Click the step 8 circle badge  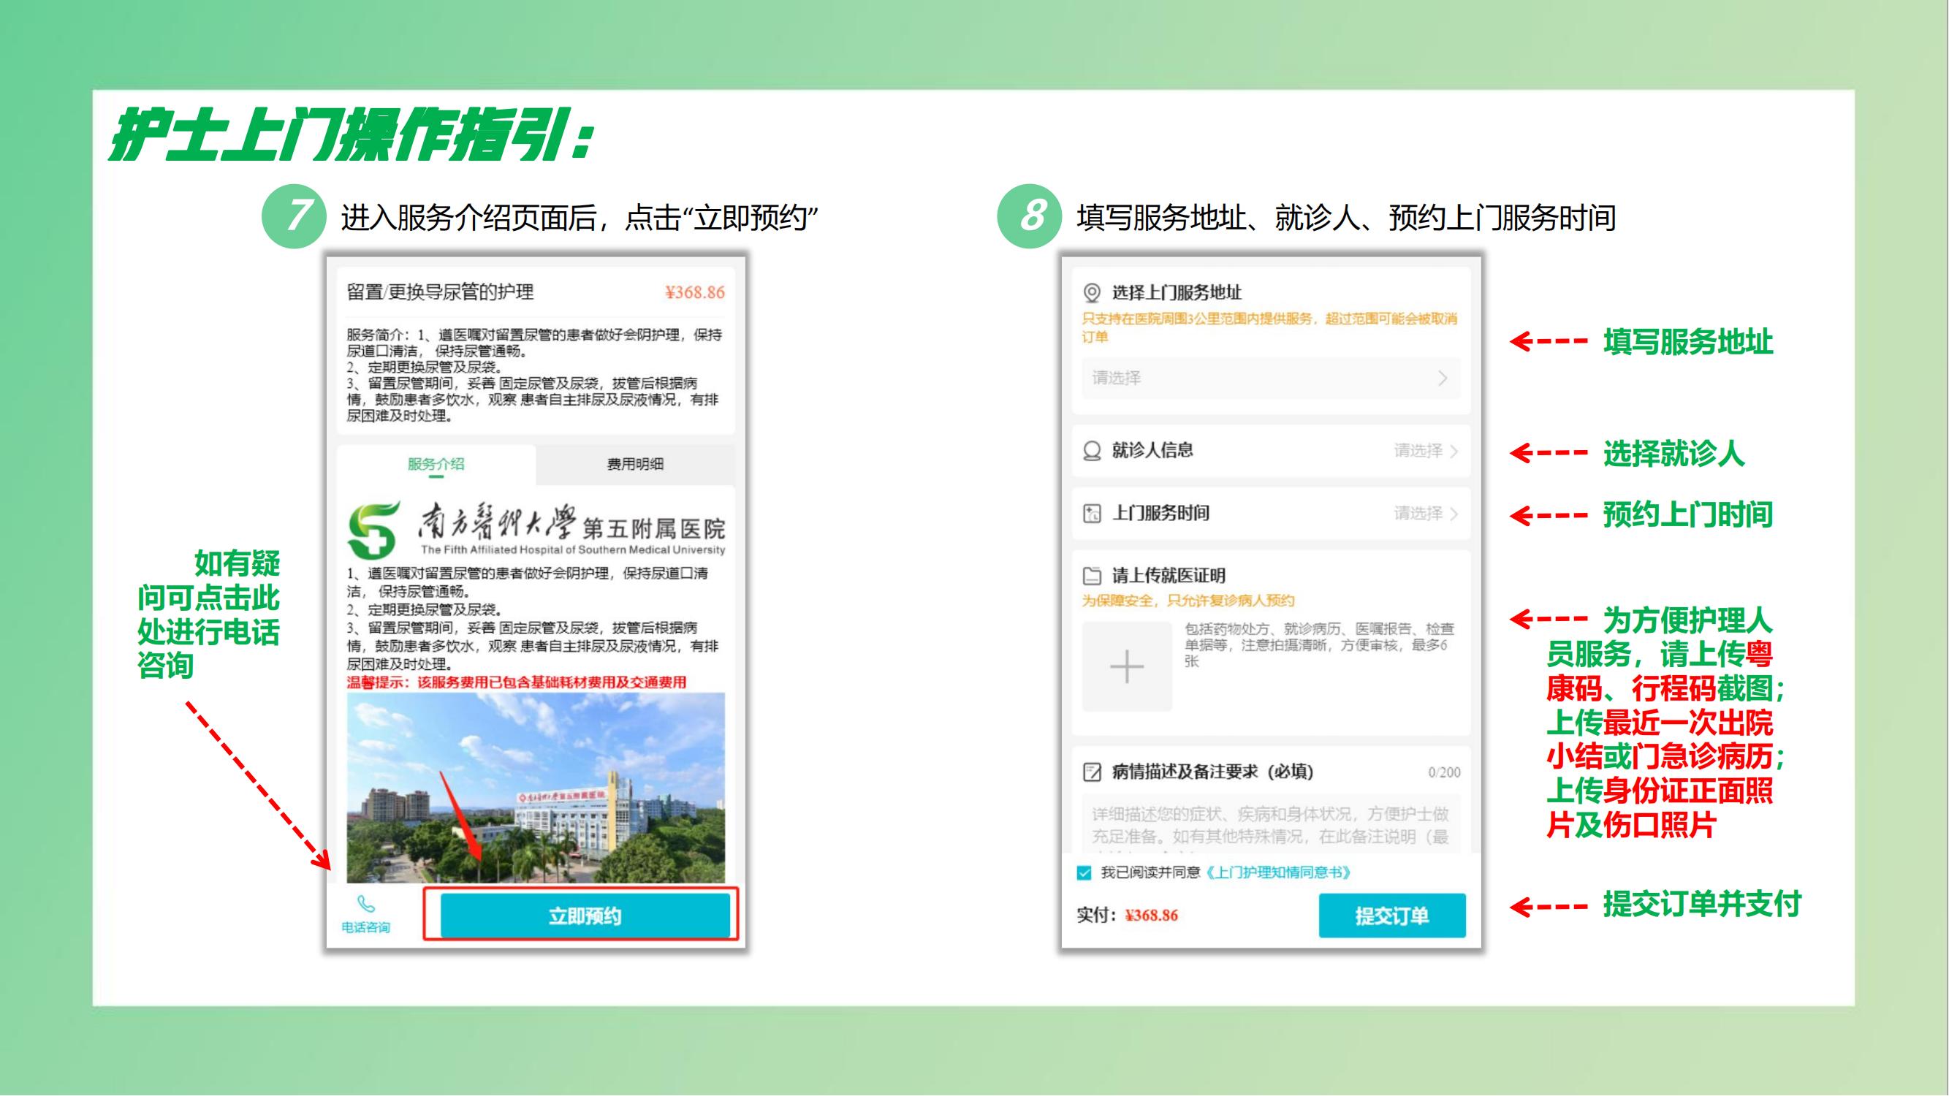click(1030, 216)
